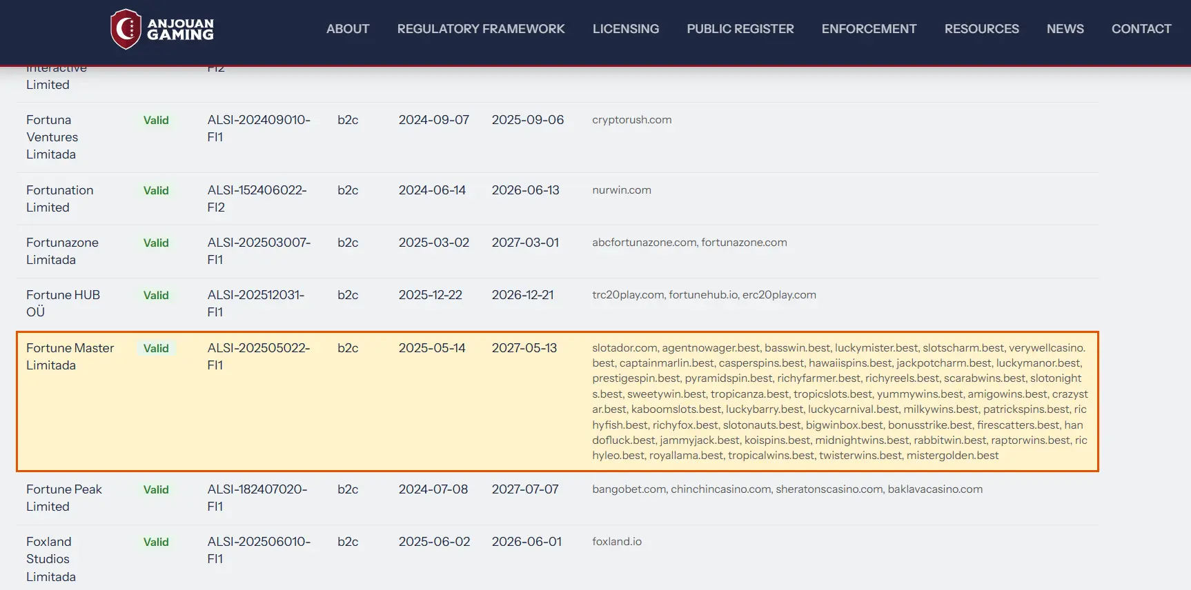Open the PUBLIC REGISTER page

(x=740, y=29)
